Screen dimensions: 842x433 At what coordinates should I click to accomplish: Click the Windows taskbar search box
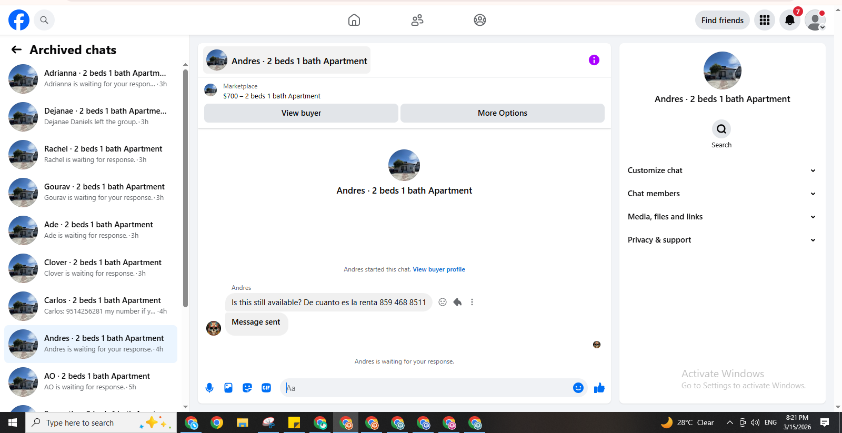[101, 422]
